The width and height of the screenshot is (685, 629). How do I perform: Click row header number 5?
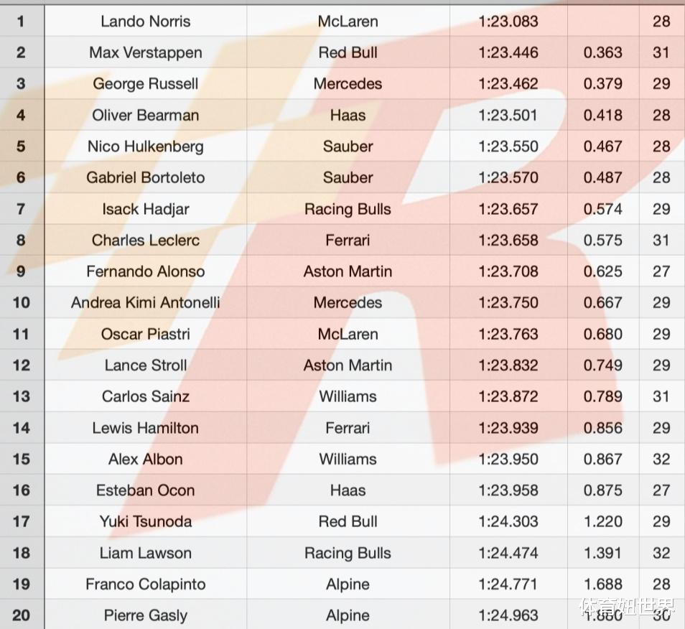(21, 146)
